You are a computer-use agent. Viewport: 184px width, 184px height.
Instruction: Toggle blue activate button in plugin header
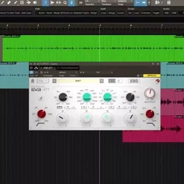tap(31, 72)
